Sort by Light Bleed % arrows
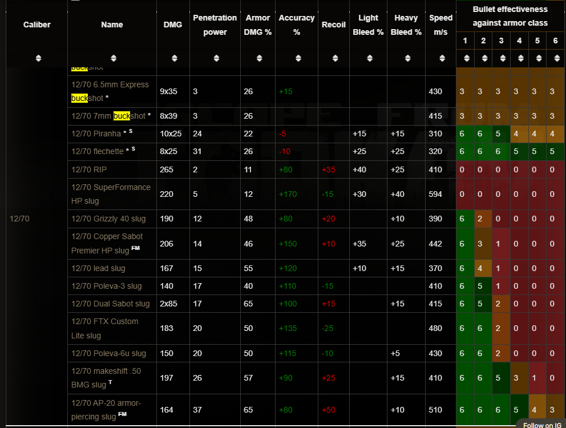 tap(368, 58)
